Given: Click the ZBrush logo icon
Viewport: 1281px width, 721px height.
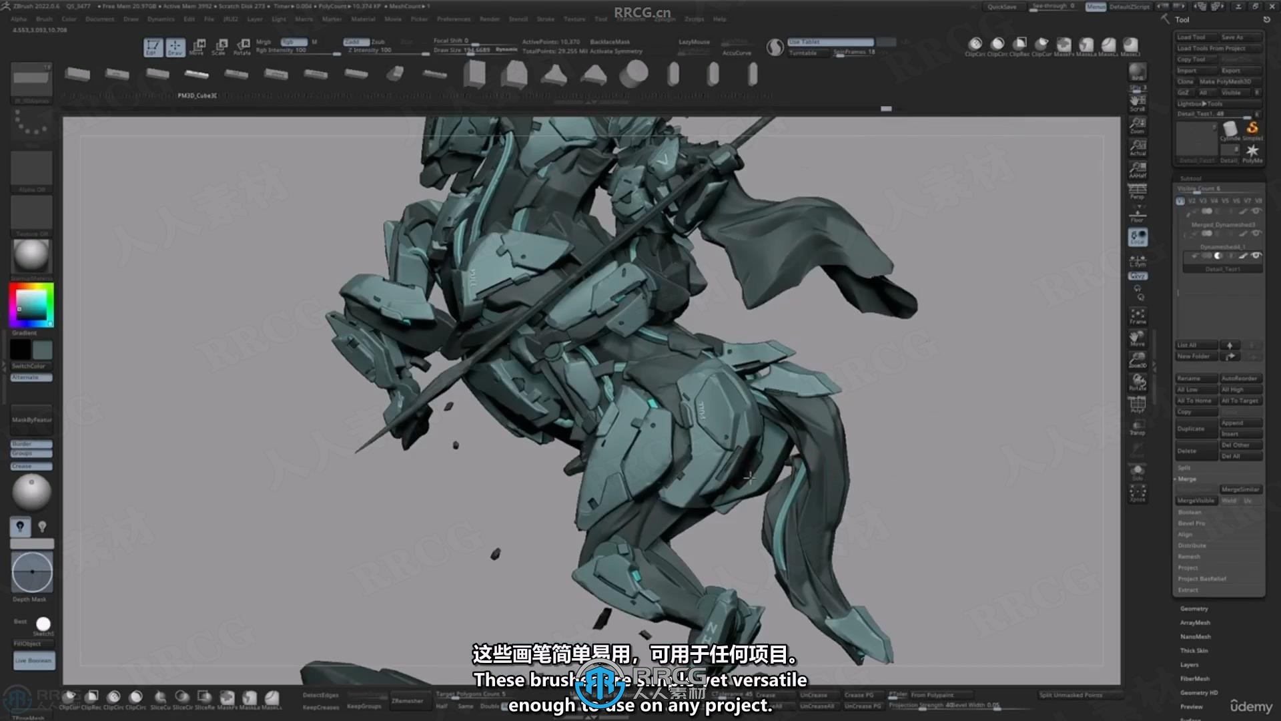Looking at the screenshot, I should [x=6, y=6].
